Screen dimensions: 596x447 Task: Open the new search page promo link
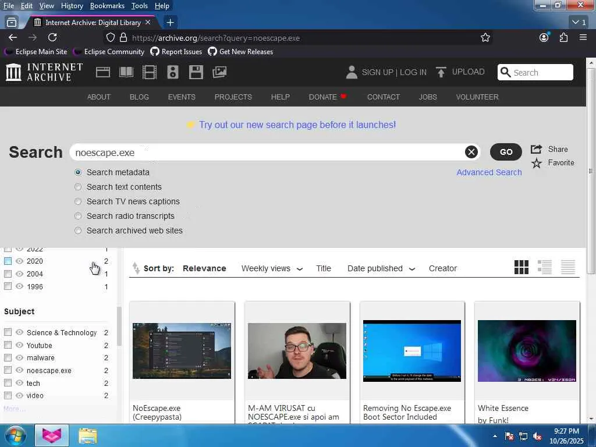[297, 125]
